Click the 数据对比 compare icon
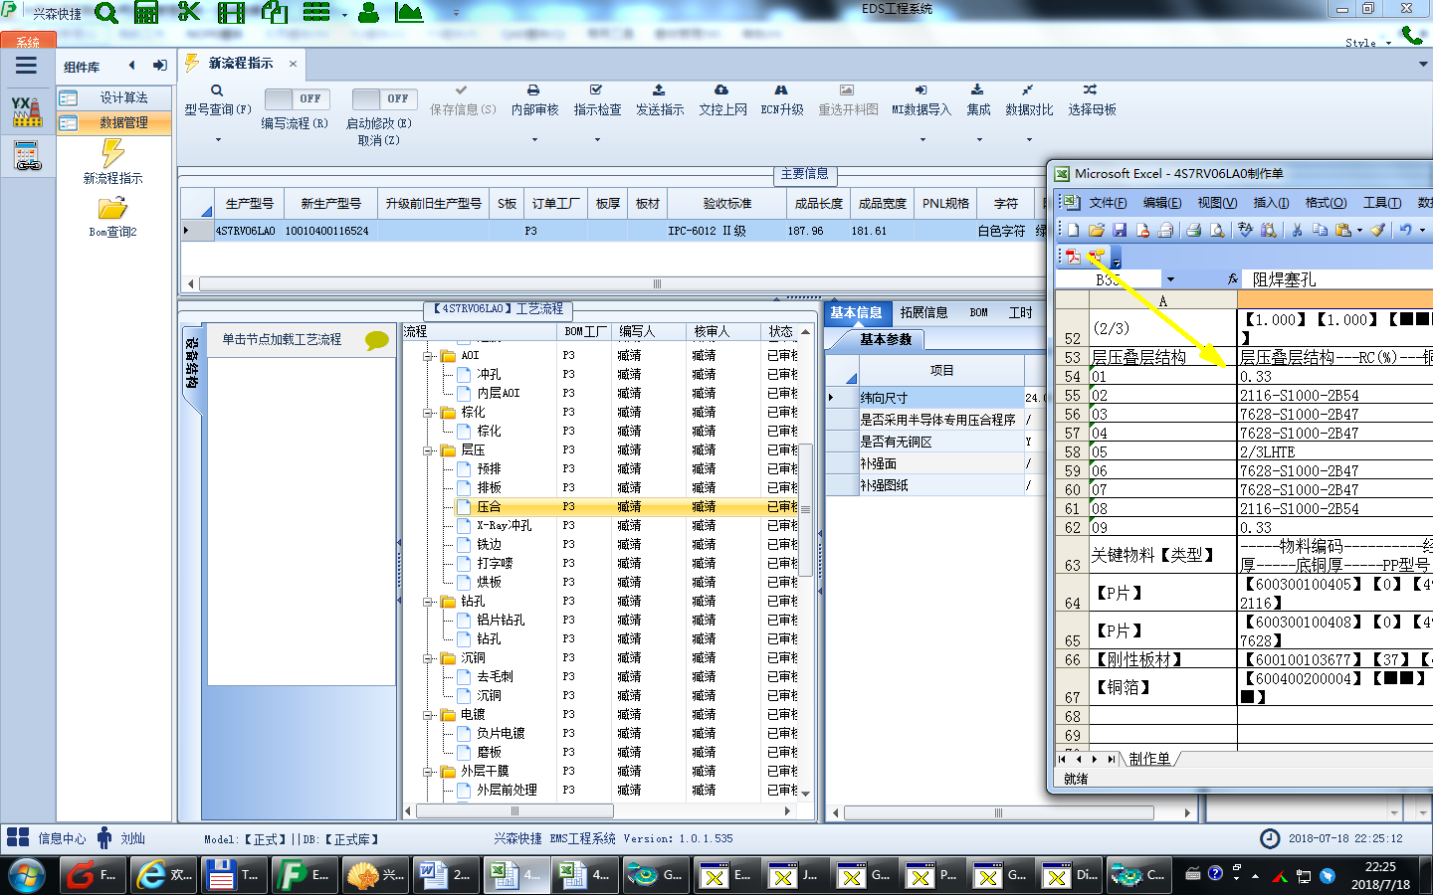 [1027, 89]
